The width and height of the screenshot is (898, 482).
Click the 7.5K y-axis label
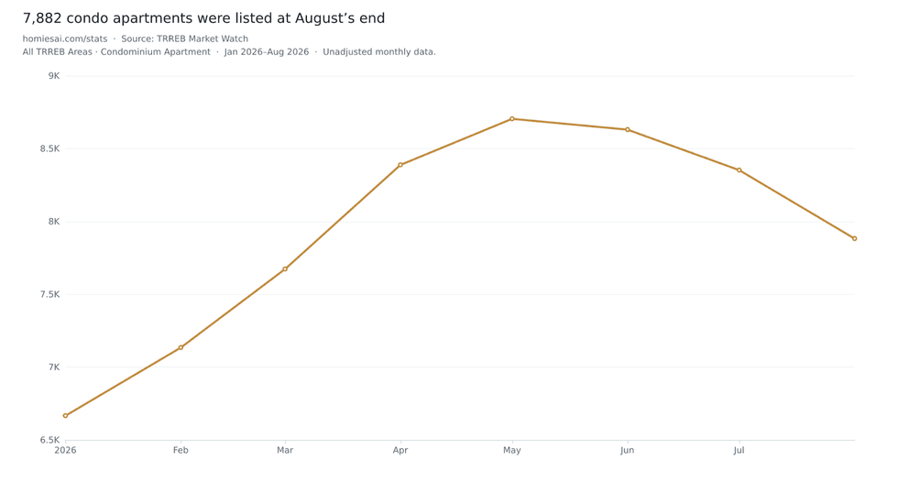pyautogui.click(x=49, y=294)
